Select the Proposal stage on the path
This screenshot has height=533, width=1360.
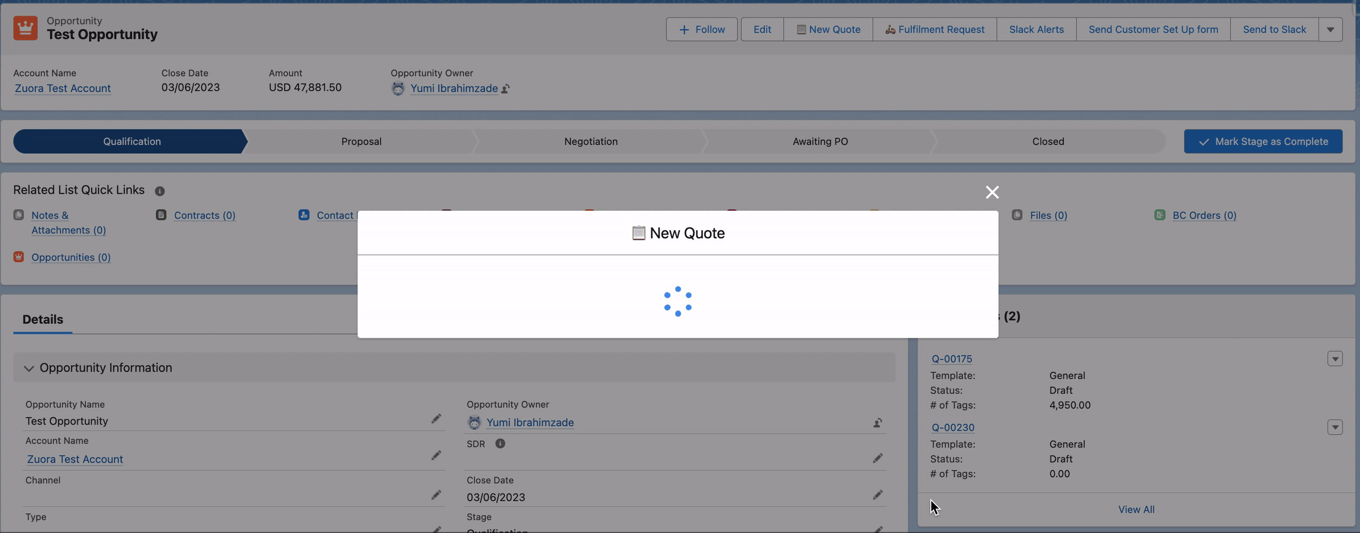coord(362,141)
